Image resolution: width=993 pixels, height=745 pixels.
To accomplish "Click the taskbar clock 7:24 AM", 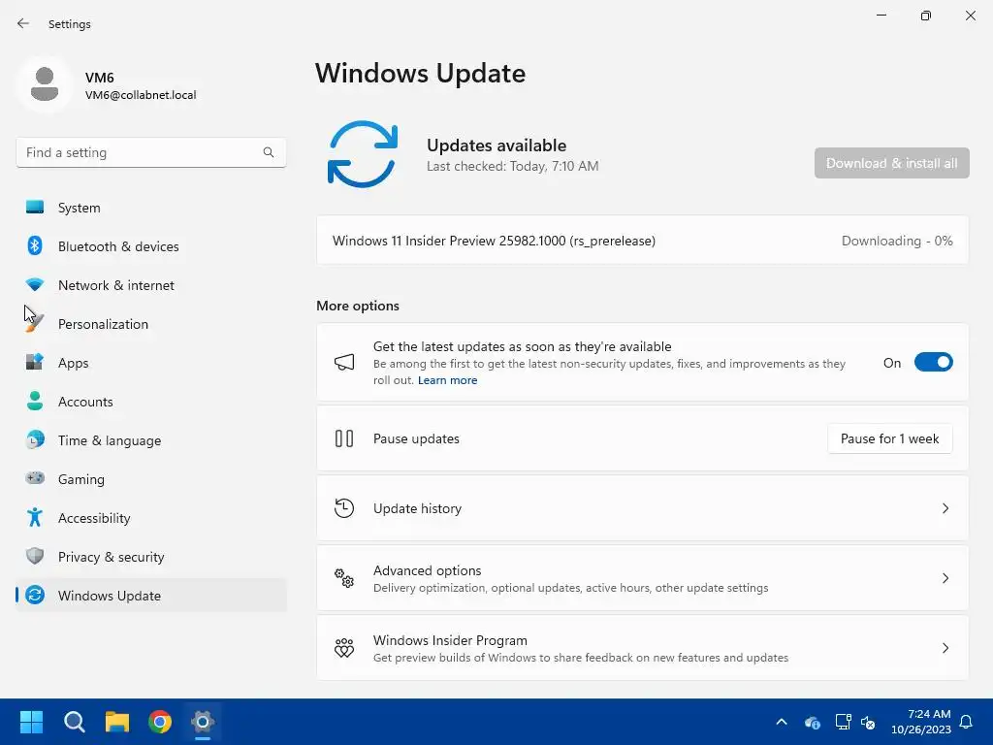I will [929, 714].
